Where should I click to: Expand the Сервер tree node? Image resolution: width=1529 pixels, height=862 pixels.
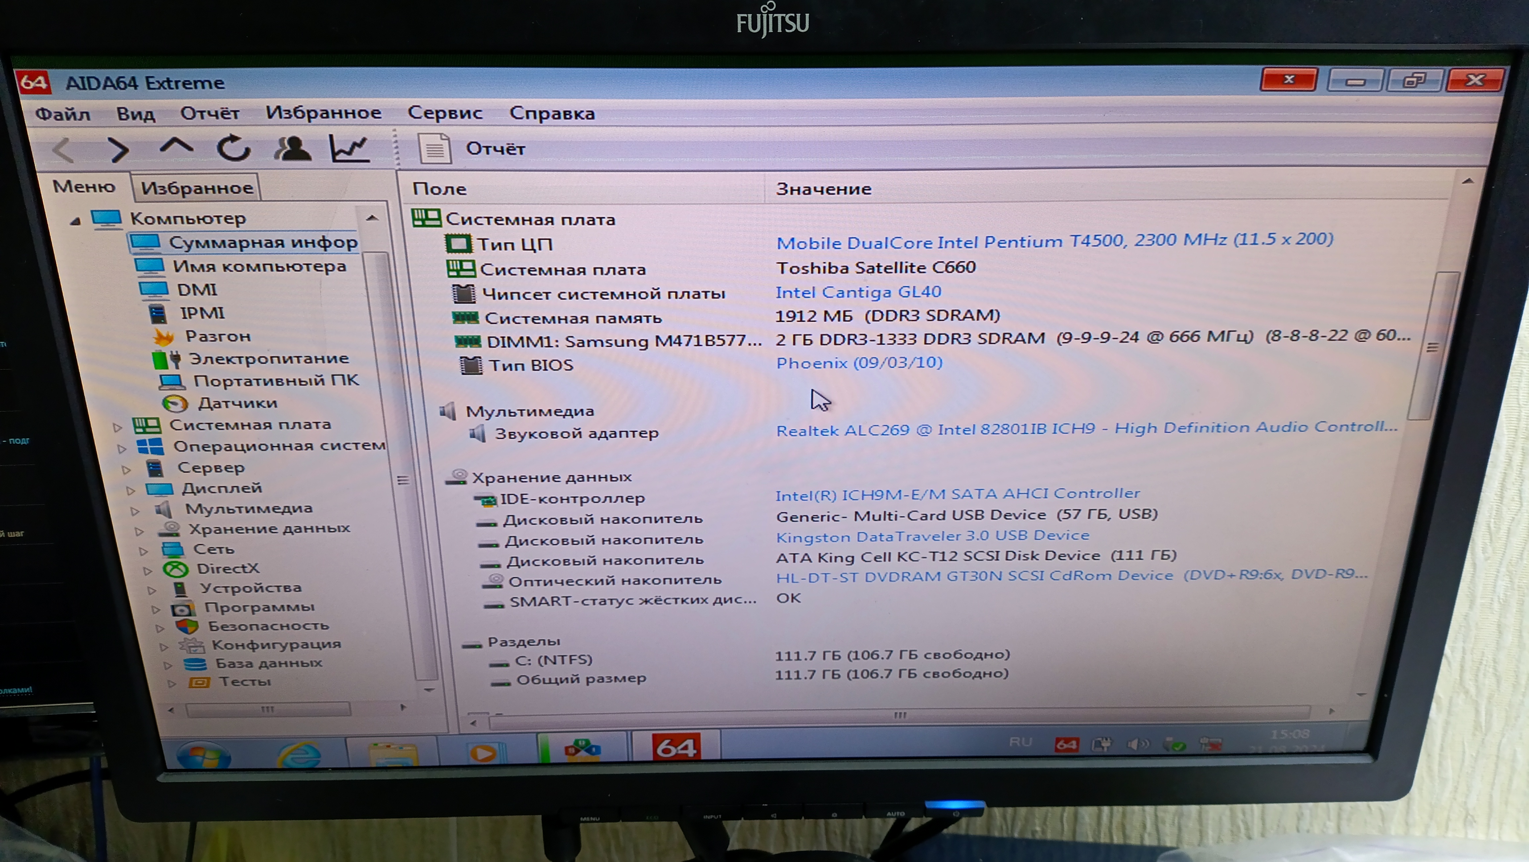[x=126, y=469]
